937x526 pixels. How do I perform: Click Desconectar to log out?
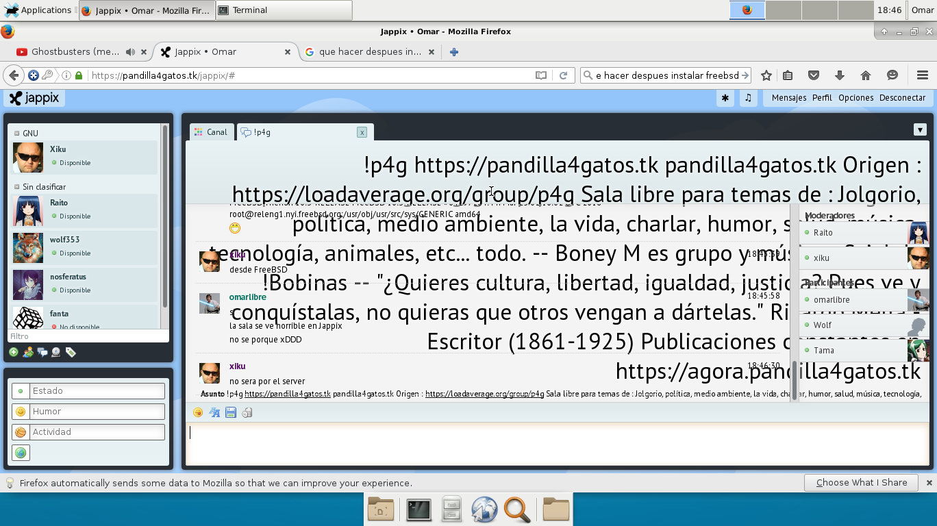pyautogui.click(x=903, y=98)
